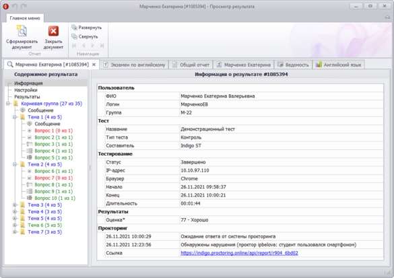Select the radio-type question Вопрос 1
Viewport: 394px width, 278px height.
(x=53, y=131)
